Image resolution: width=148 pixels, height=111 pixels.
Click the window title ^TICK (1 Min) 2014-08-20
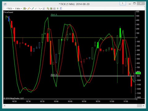coord(74,4)
